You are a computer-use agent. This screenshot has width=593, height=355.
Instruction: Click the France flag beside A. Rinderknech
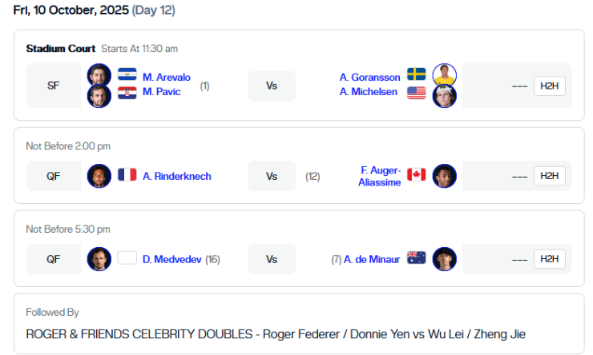127,175
